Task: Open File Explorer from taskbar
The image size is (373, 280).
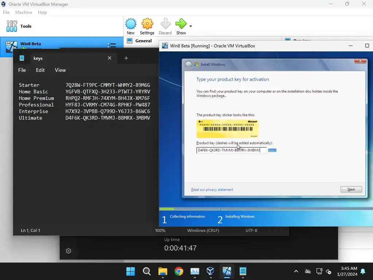Action: click(163, 271)
